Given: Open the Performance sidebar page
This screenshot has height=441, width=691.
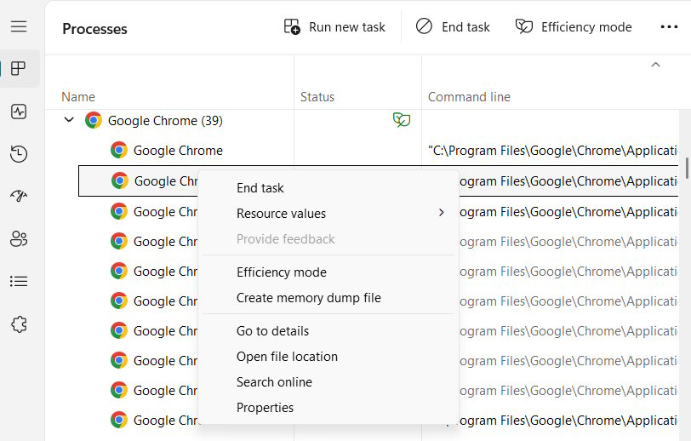Looking at the screenshot, I should tap(19, 112).
